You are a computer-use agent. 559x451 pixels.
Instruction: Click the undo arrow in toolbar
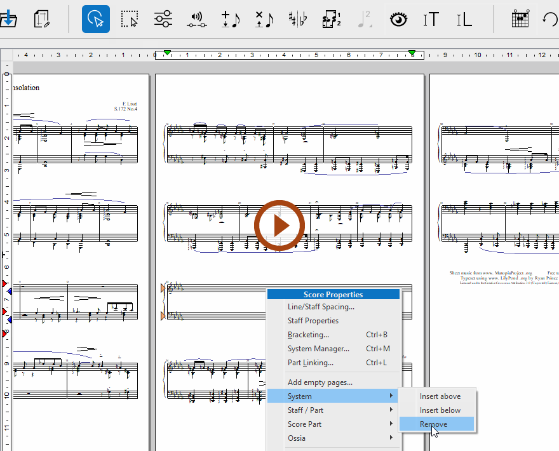[x=551, y=19]
